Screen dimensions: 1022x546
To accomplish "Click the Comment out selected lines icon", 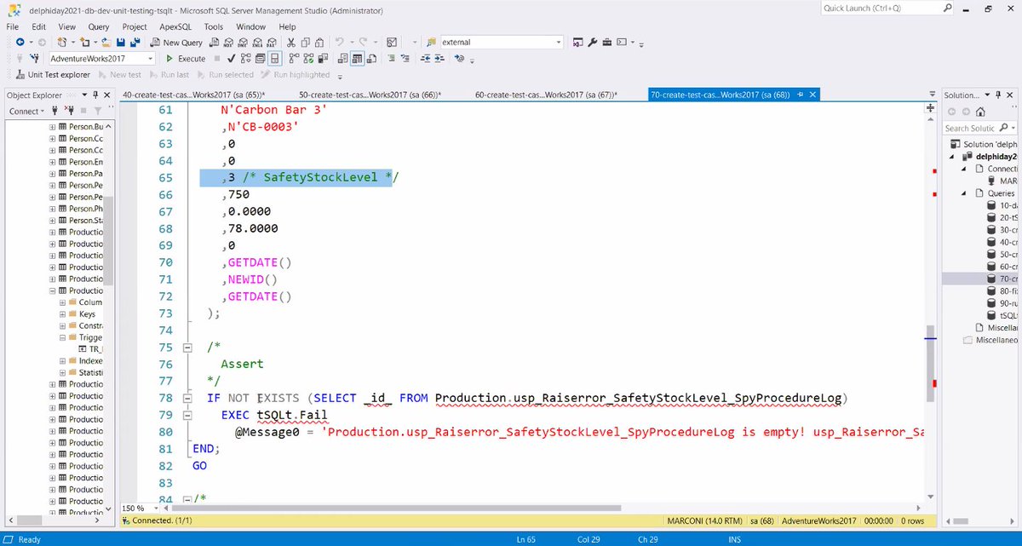I will [391, 59].
